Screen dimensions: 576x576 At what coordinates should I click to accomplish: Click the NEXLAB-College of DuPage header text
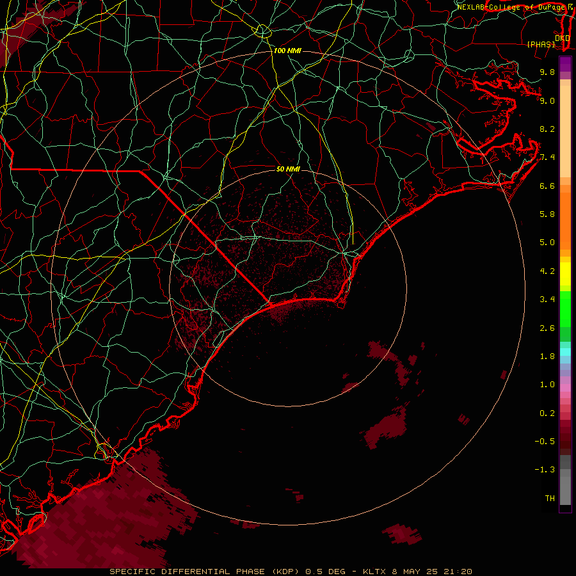pos(511,7)
